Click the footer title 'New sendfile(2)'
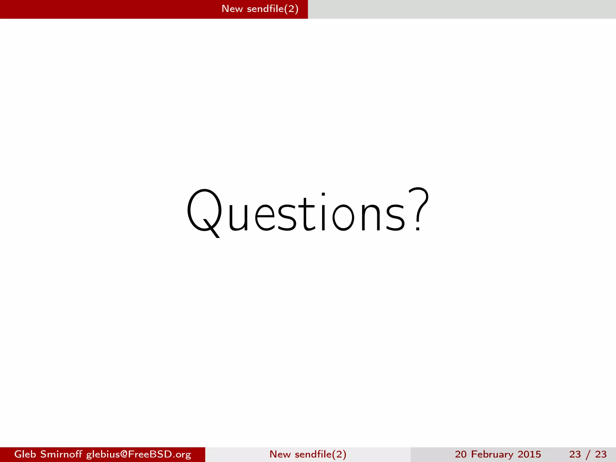 point(308,454)
